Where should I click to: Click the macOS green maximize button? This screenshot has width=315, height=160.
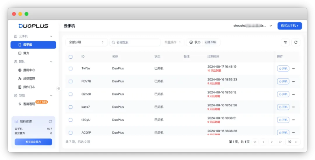click(x=26, y=14)
